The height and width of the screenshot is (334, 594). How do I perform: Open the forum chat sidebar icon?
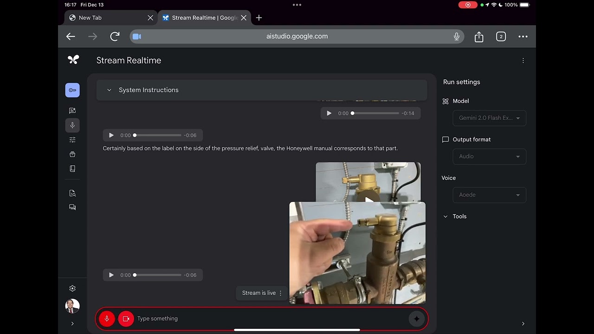(x=72, y=207)
